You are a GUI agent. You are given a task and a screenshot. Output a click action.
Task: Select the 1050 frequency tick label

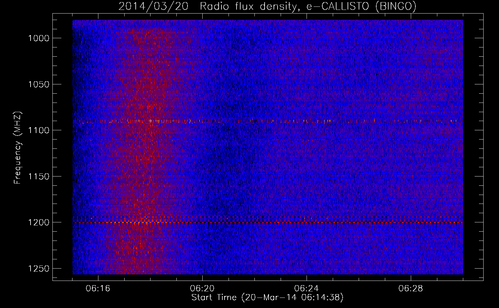[39, 84]
